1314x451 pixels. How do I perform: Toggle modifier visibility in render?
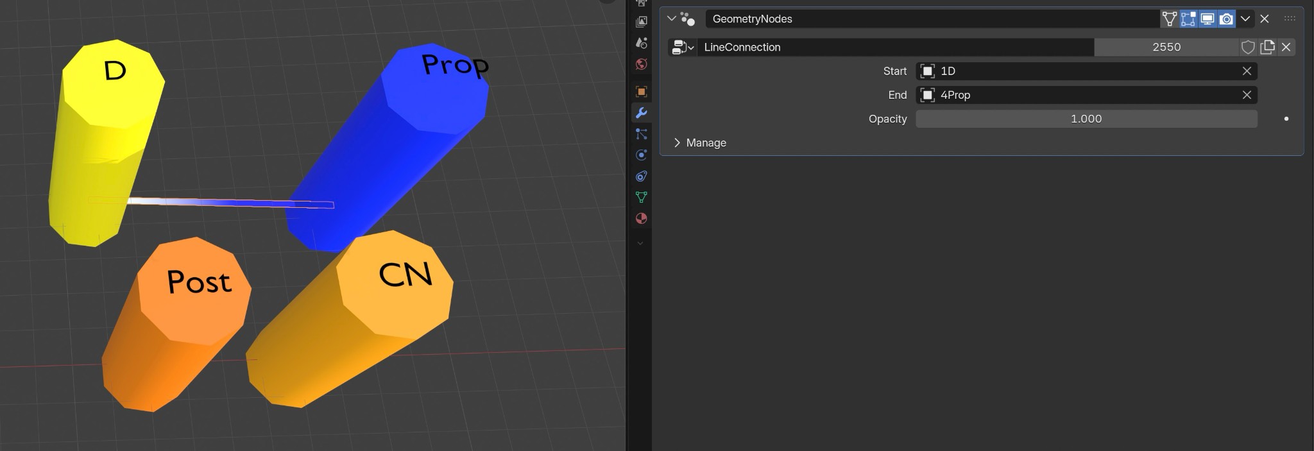pos(1226,19)
